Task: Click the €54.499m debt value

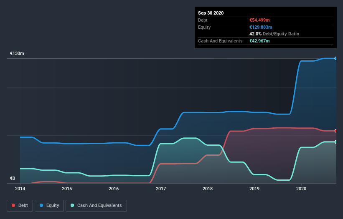Action: (259, 20)
